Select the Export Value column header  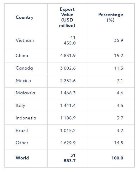click(67, 17)
